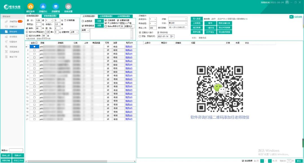Click the 刷新API button at bottom left

pos(18,155)
